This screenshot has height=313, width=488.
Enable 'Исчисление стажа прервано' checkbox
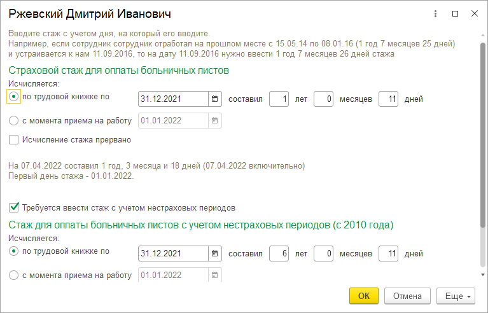pyautogui.click(x=14, y=139)
